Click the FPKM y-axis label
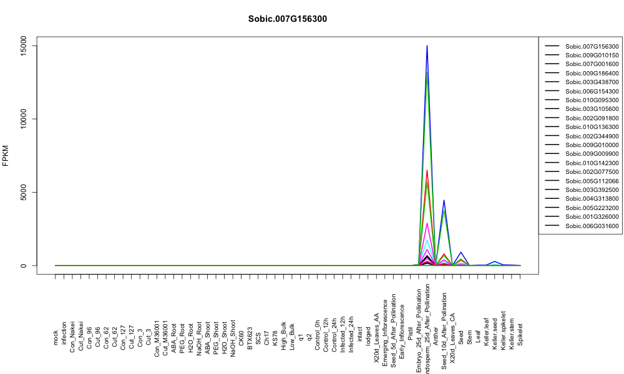This screenshot has height=374, width=624. pyautogui.click(x=6, y=155)
